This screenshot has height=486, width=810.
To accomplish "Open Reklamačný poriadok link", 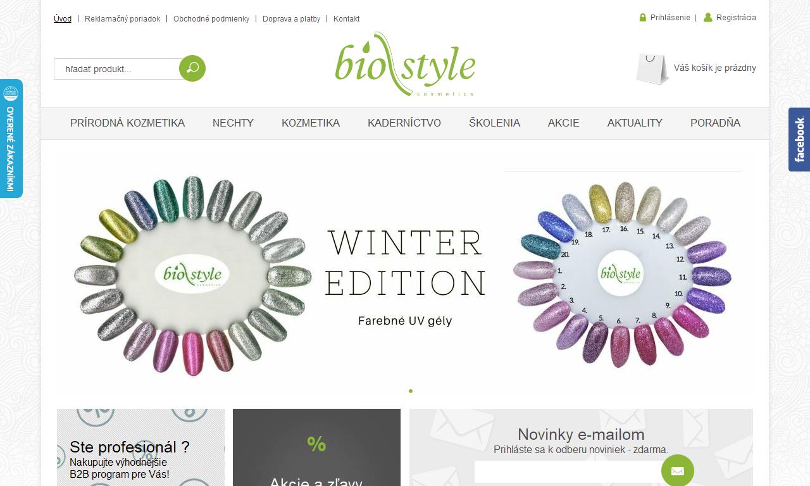I will pyautogui.click(x=123, y=19).
